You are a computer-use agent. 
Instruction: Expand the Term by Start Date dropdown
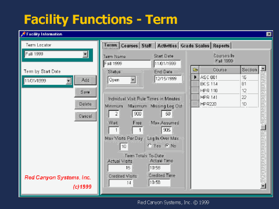69,81
